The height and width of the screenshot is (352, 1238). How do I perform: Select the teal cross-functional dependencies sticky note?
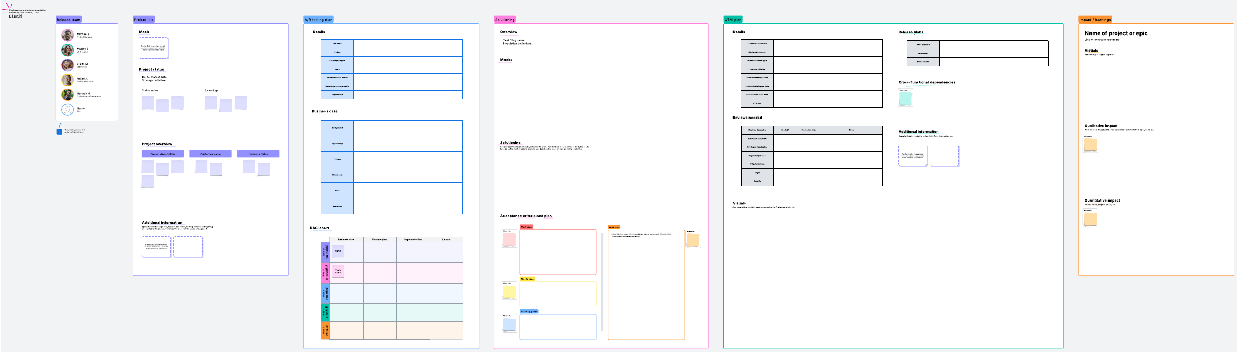click(905, 98)
